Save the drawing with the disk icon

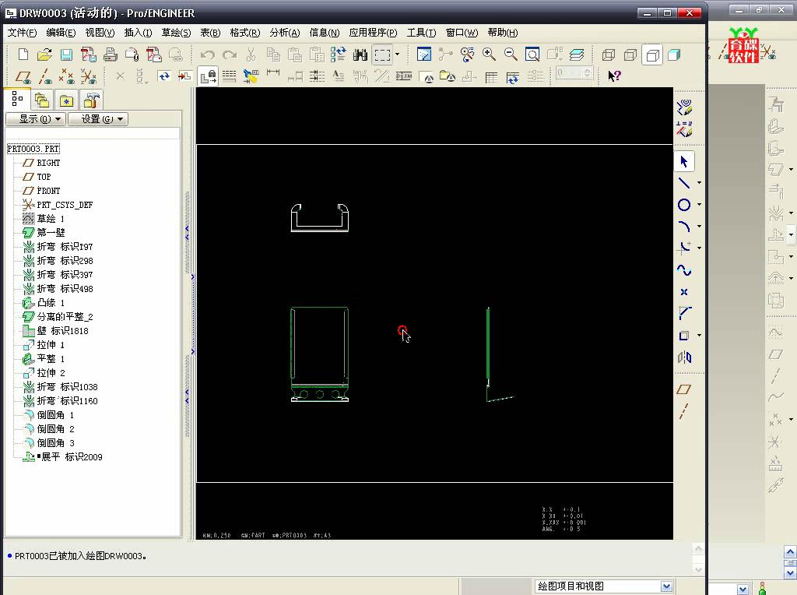tap(67, 55)
